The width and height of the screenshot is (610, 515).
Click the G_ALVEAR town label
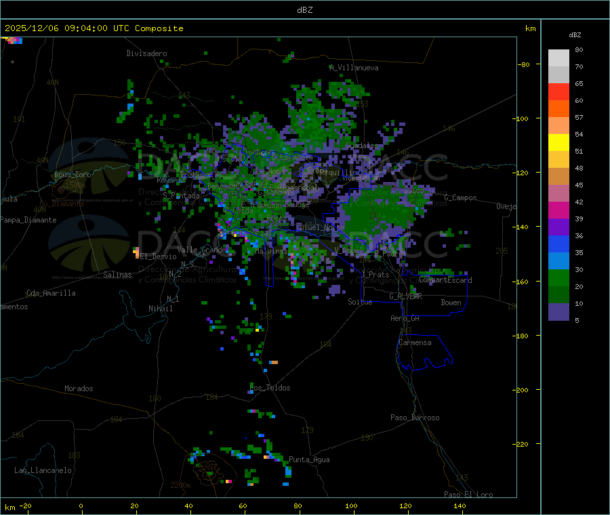point(405,296)
